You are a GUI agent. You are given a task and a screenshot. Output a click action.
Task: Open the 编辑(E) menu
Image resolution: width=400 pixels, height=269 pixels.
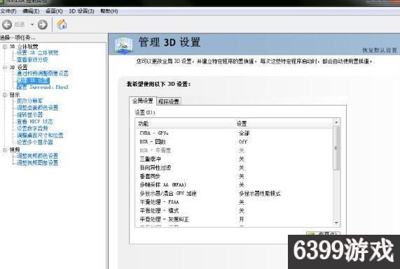coord(31,11)
